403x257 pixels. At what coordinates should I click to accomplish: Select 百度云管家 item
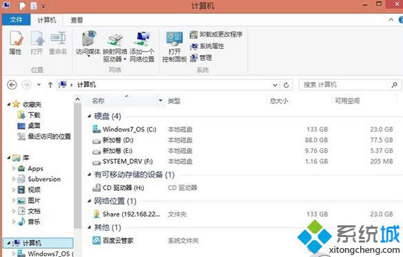(113, 240)
